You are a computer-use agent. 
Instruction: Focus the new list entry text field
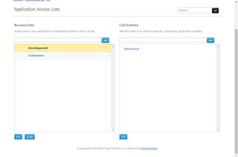point(163,40)
